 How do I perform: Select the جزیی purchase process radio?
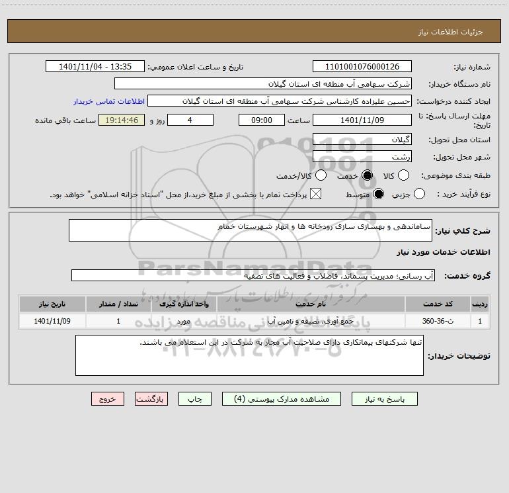[419, 194]
